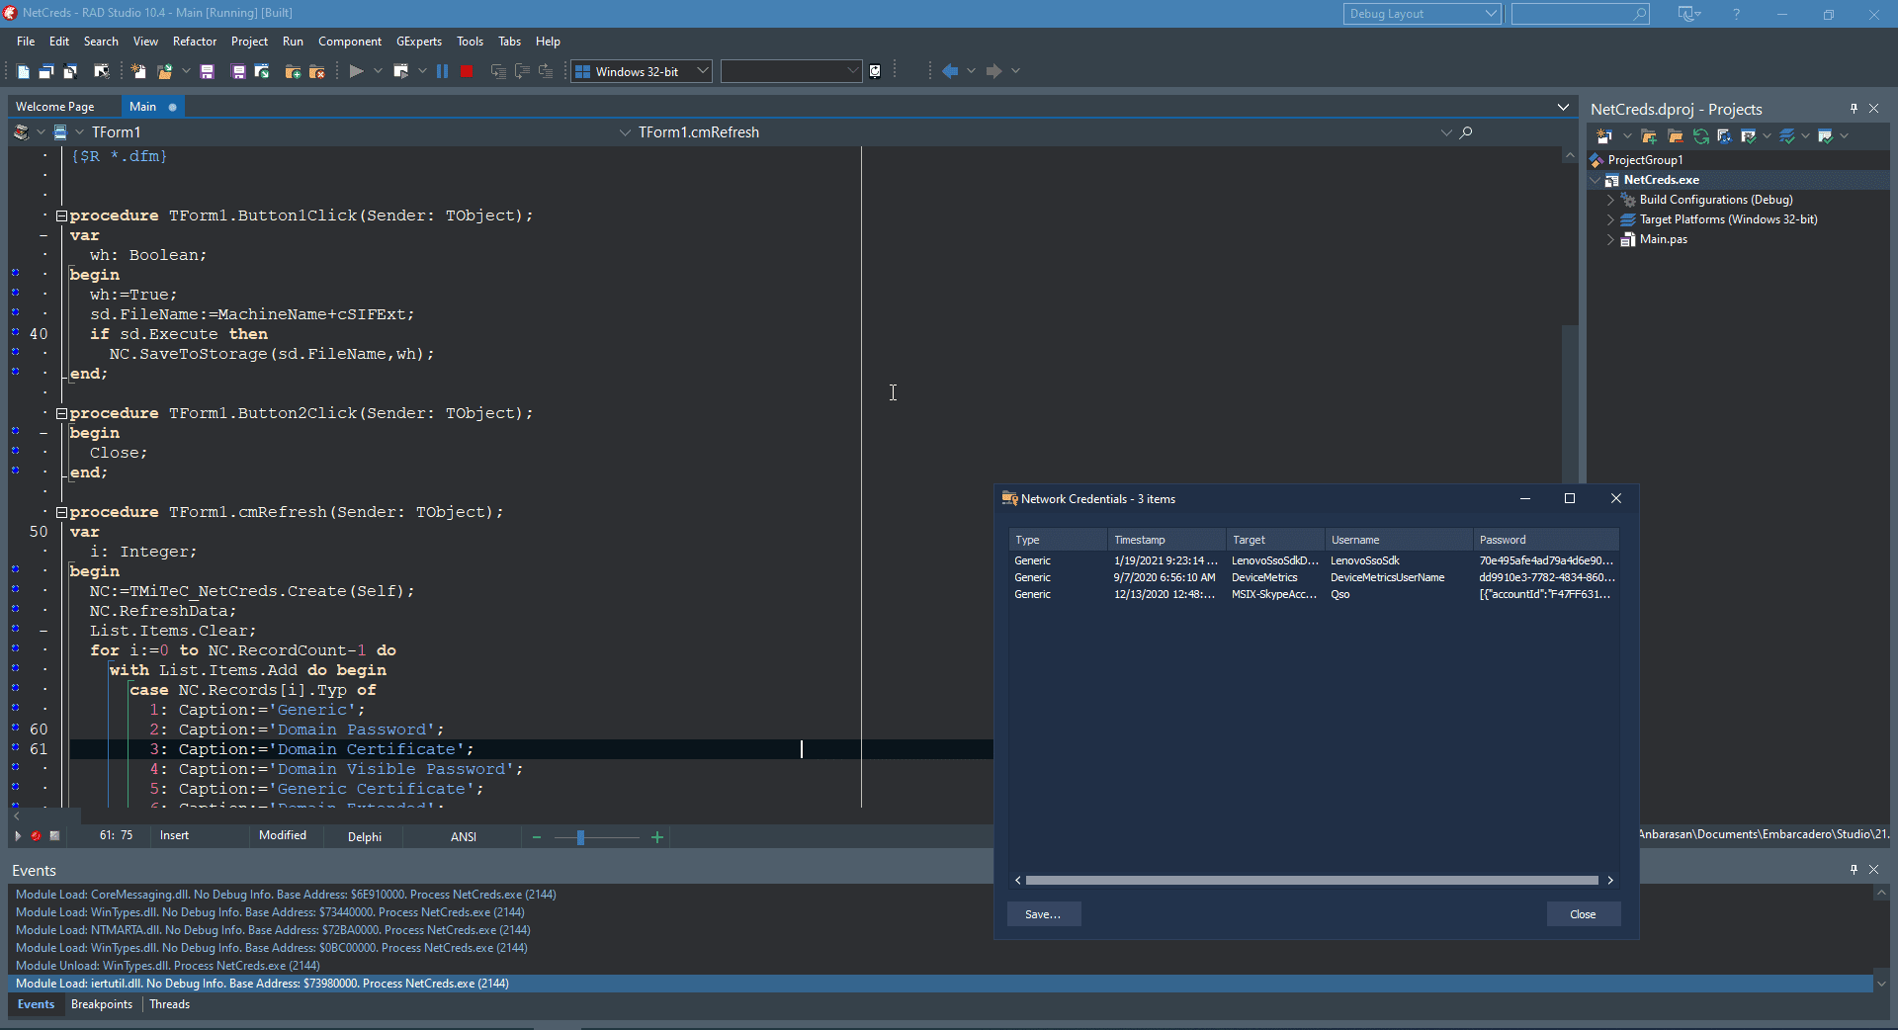1898x1030 pixels.
Task: Click the desktop layout save icon in title bar
Action: (1685, 14)
